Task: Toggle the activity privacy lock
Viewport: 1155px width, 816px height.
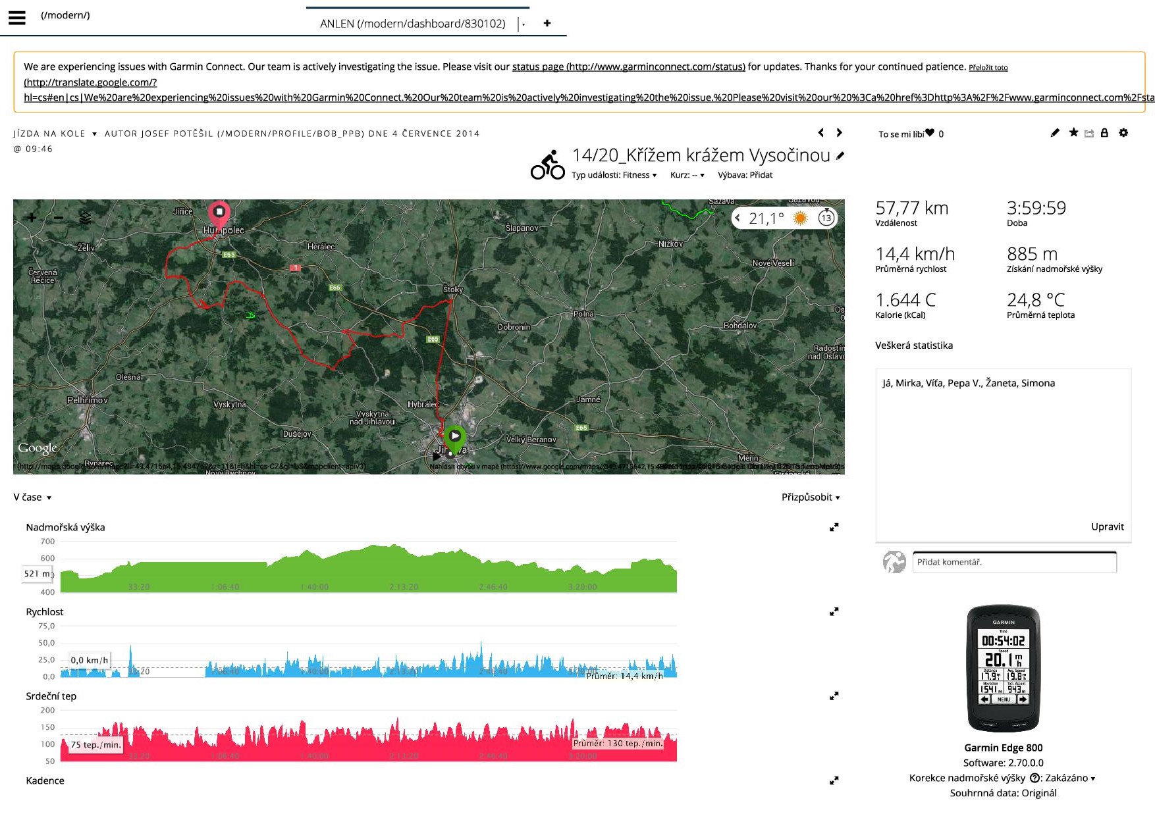Action: coord(1105,133)
